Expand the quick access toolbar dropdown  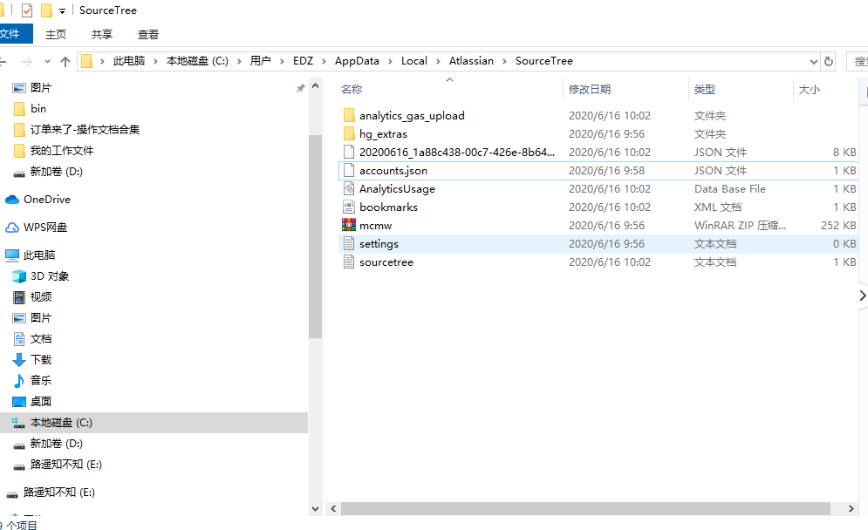coord(62,11)
